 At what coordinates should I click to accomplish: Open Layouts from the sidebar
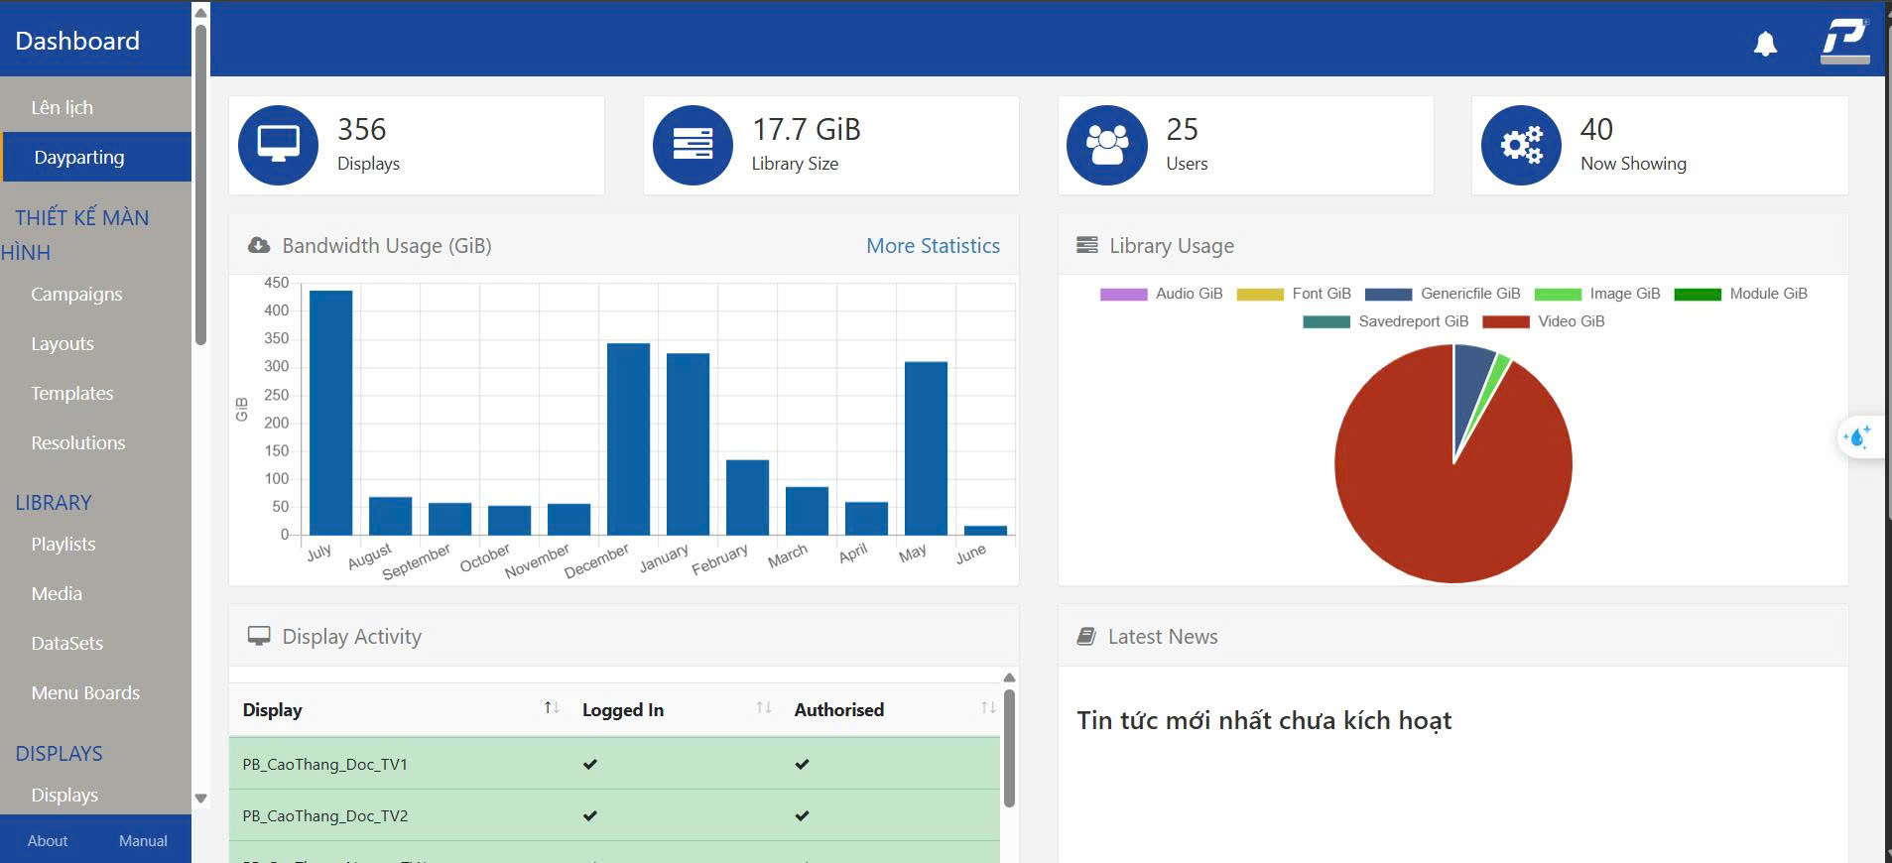click(x=63, y=343)
